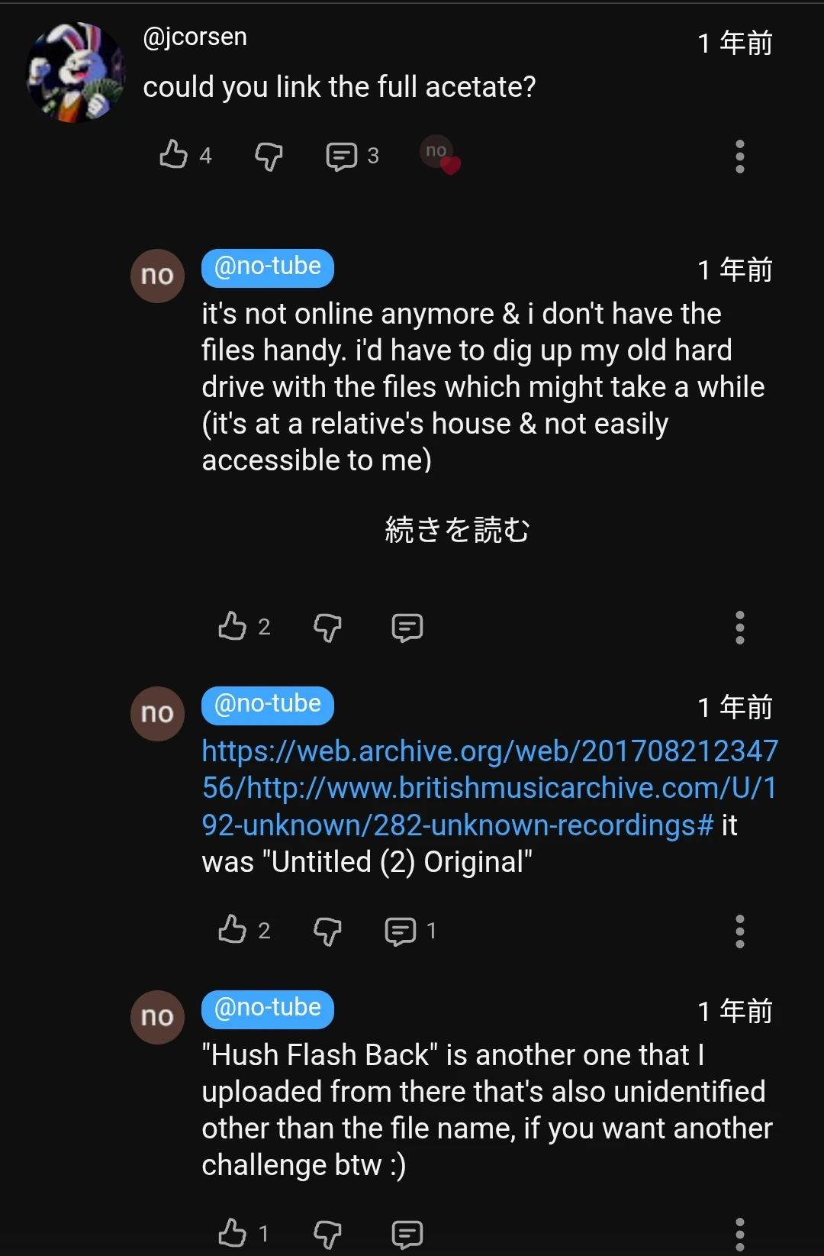Reply to the 'Hush Flash Back' comment
The height and width of the screenshot is (1256, 824).
407,1234
